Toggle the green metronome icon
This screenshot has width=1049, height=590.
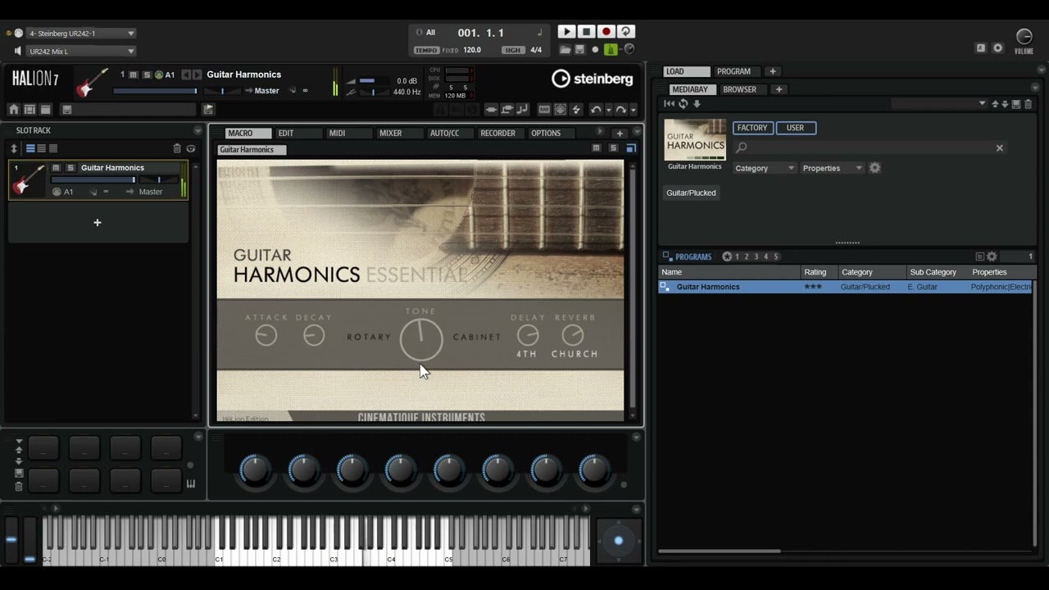[x=611, y=50]
